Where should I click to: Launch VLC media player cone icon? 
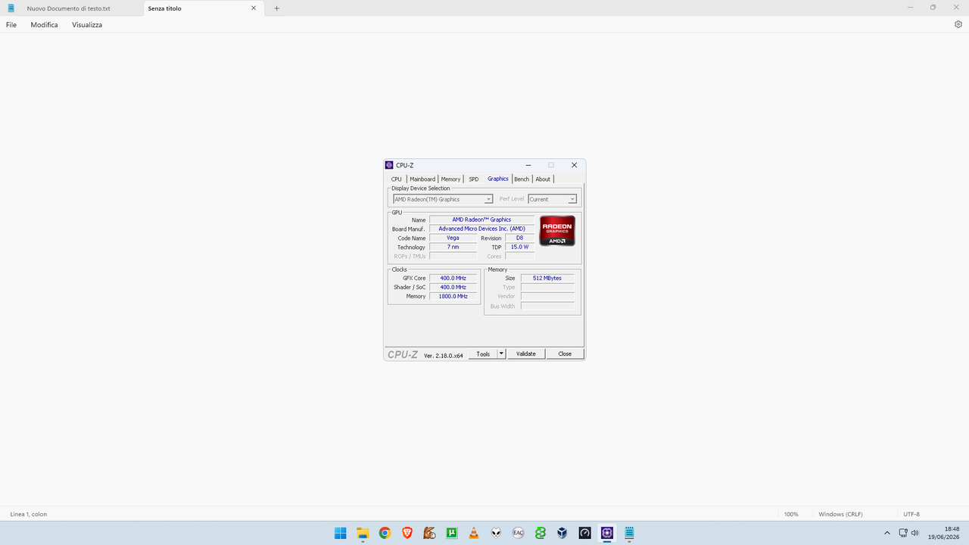(474, 533)
